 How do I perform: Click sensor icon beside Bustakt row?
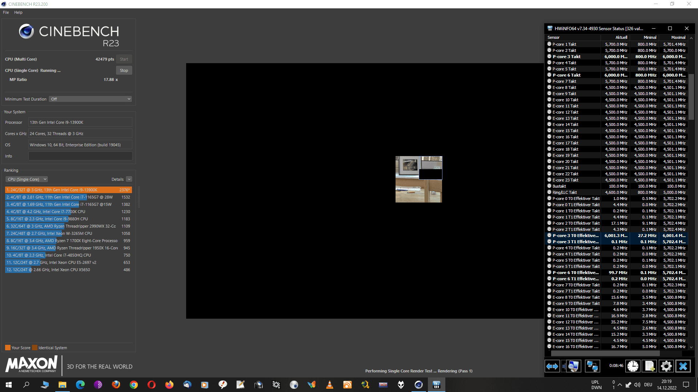(x=549, y=186)
